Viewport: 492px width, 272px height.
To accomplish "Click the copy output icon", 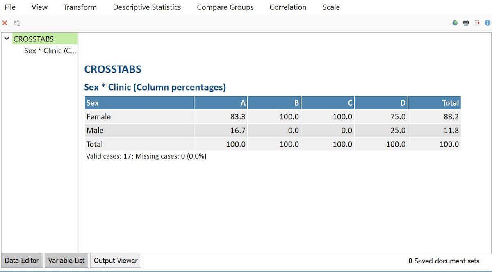I will (x=17, y=23).
